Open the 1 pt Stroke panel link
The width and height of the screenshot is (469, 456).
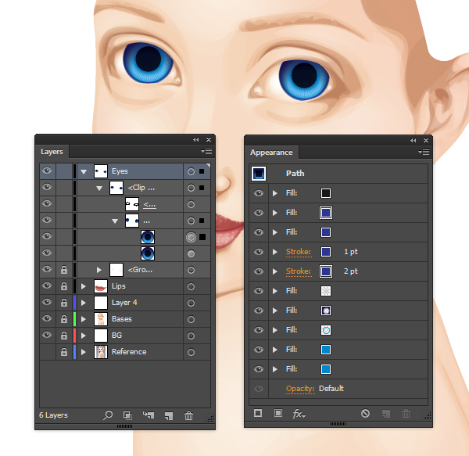299,252
